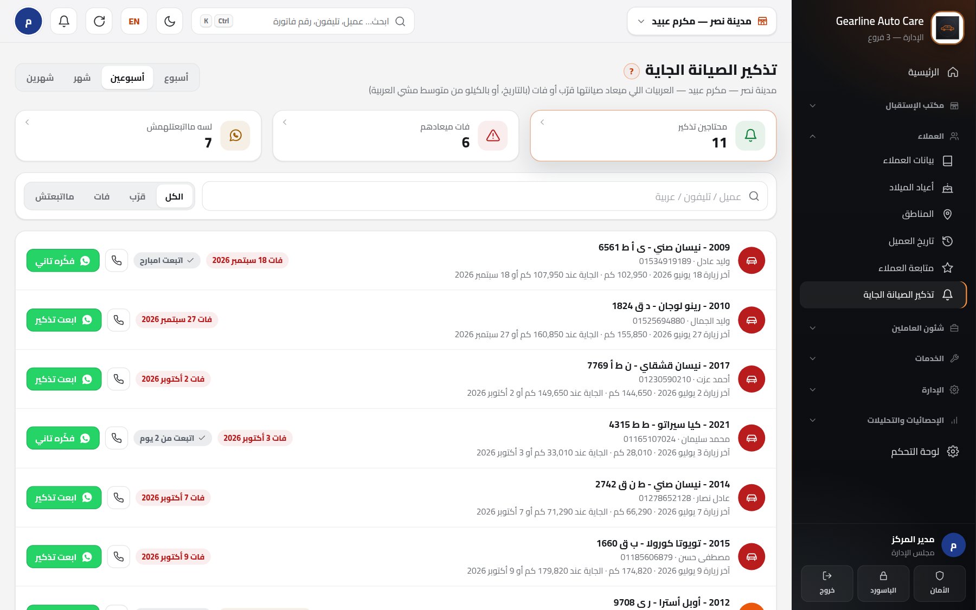Image resolution: width=976 pixels, height=610 pixels.
Task: Click the الباسورد button in sidebar
Action: click(883, 583)
